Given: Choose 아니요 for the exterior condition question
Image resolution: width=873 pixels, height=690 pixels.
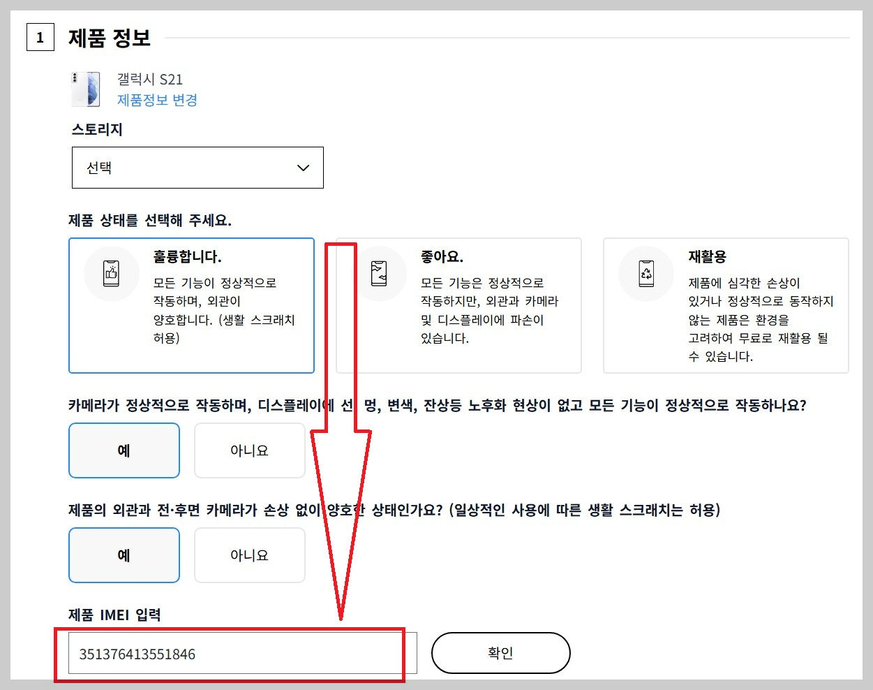Looking at the screenshot, I should [x=249, y=555].
